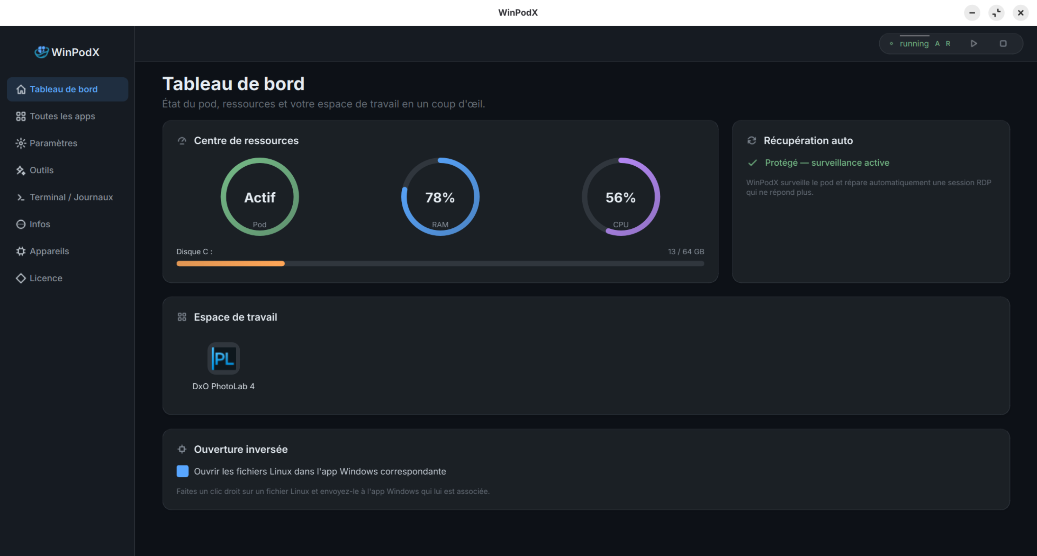Viewport: 1037px width, 556px height.
Task: Click the green status dot beside running
Action: [x=891, y=44]
